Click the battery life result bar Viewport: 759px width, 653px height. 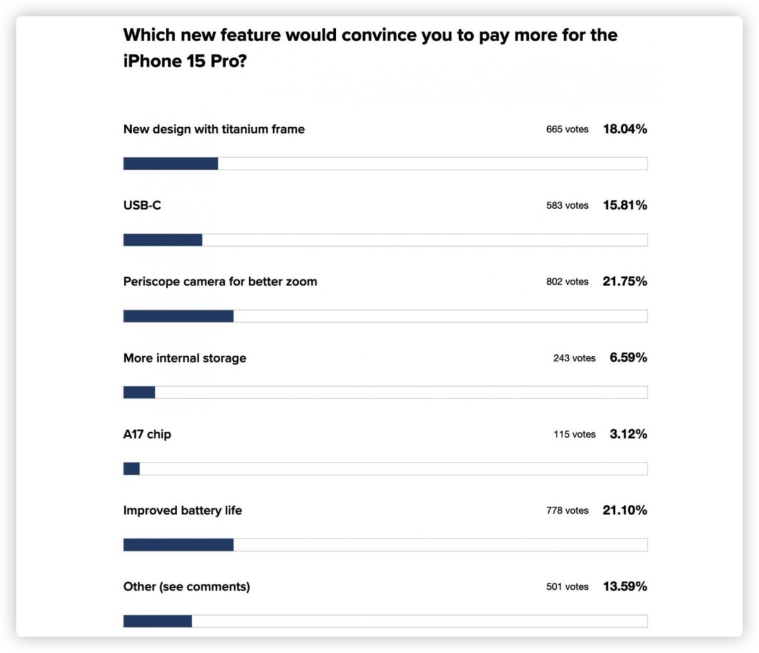[x=385, y=545]
